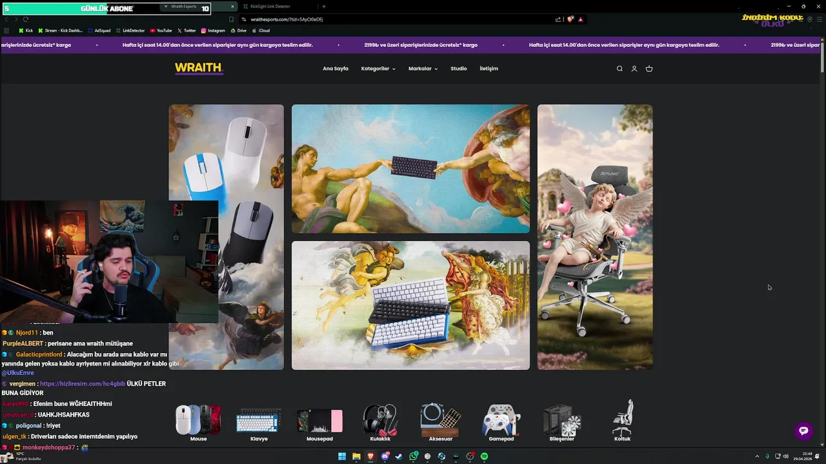Expand the Kategoriler dropdown menu
The height and width of the screenshot is (464, 826).
click(x=378, y=69)
